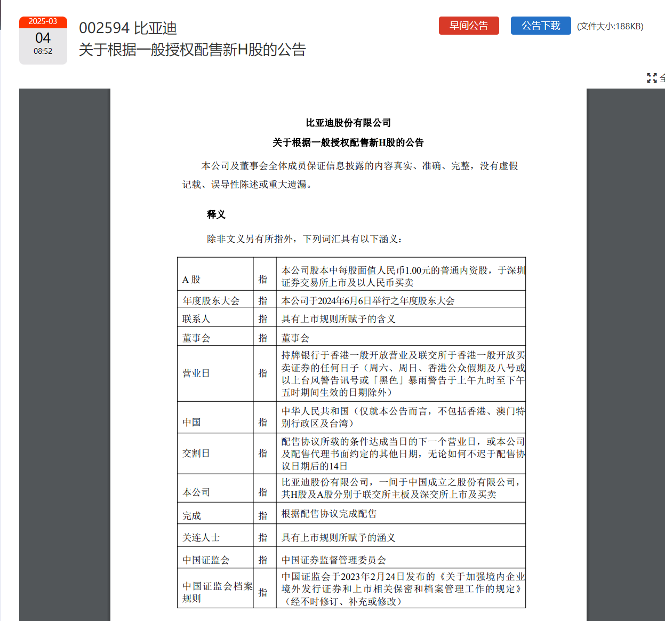Click the fullscreen expand icon

(x=652, y=78)
